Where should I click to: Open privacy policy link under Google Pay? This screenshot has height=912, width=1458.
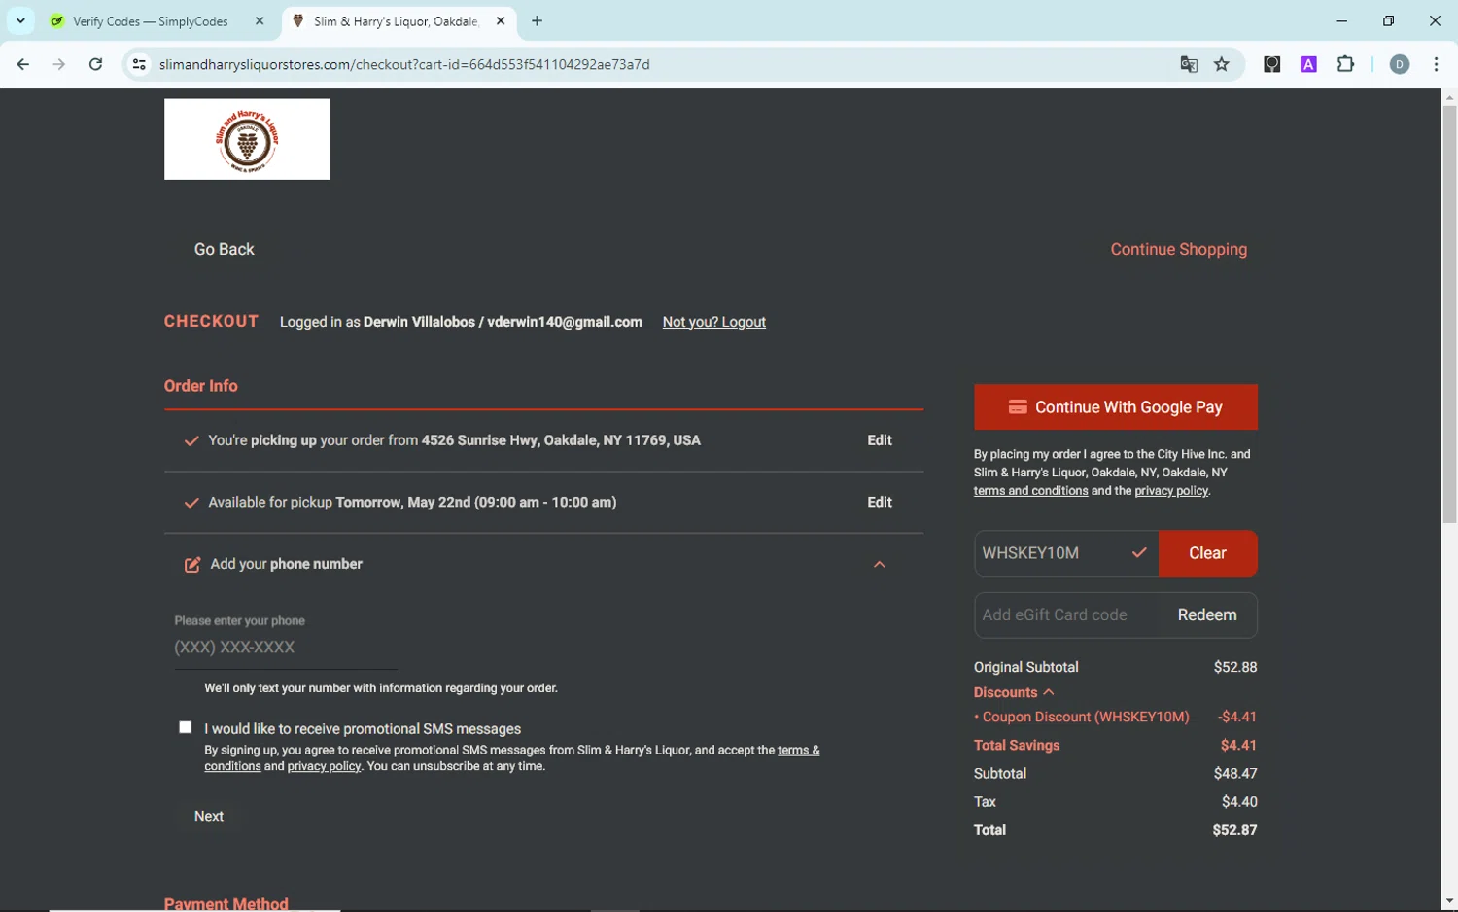click(x=1170, y=491)
